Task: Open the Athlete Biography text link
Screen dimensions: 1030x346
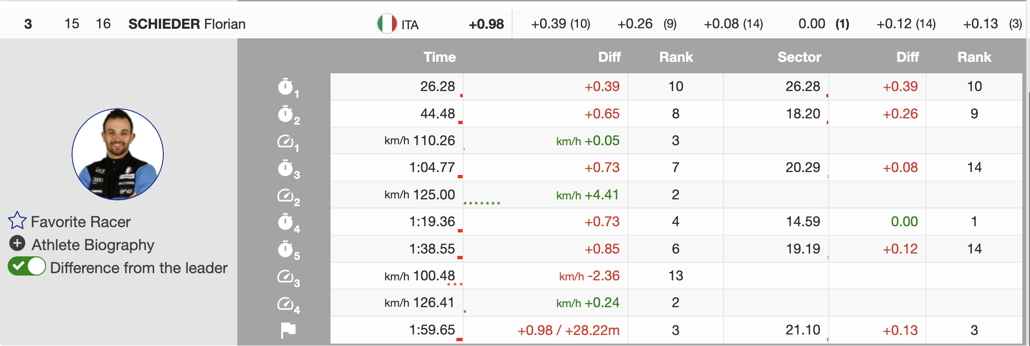Action: point(93,245)
